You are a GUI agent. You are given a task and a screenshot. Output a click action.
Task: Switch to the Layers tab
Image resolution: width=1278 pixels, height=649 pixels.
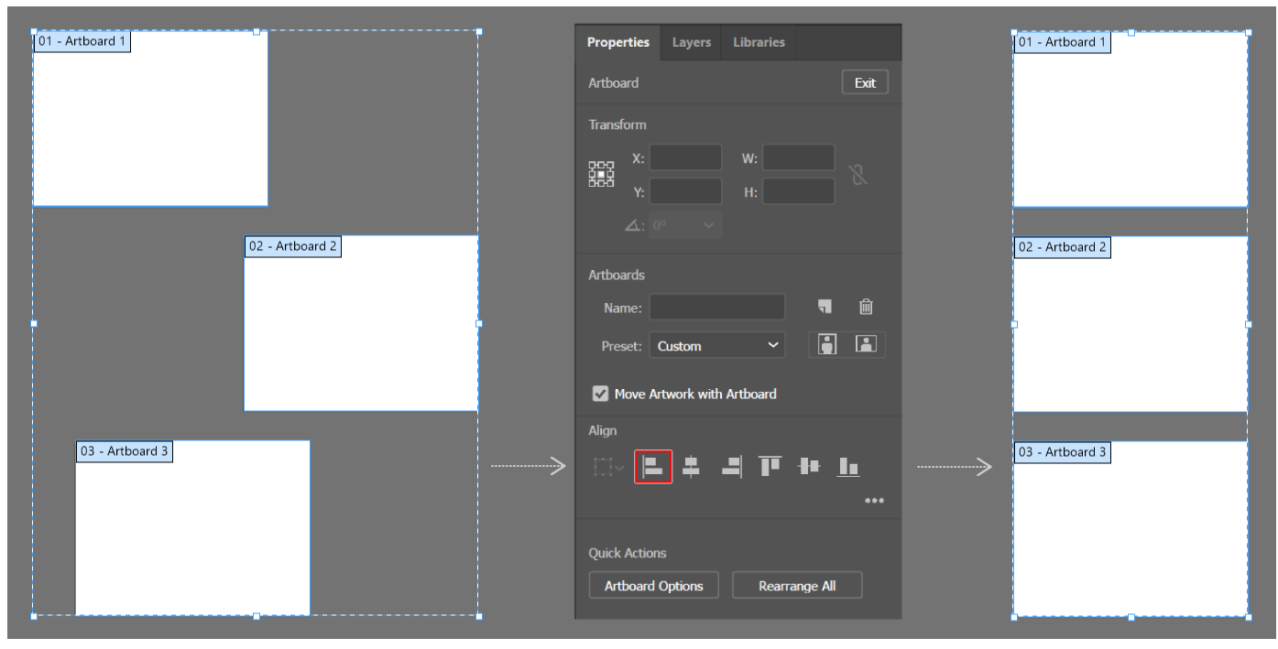(x=691, y=42)
